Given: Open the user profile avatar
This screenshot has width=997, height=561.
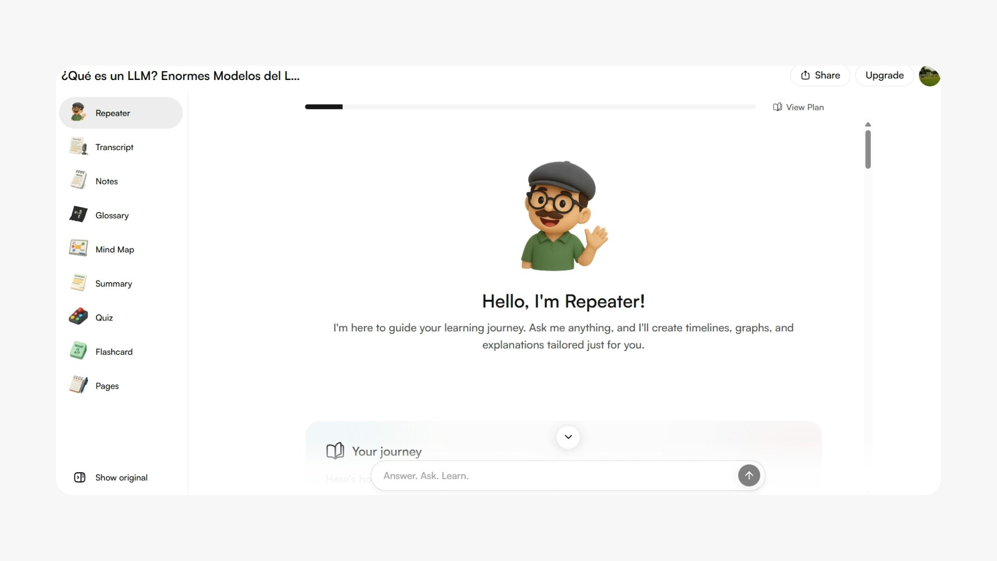Looking at the screenshot, I should (x=929, y=76).
